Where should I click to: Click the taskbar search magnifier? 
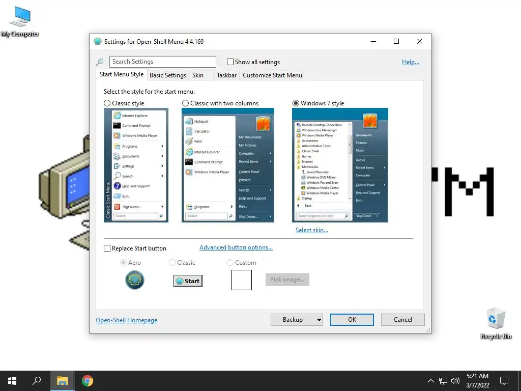37,381
